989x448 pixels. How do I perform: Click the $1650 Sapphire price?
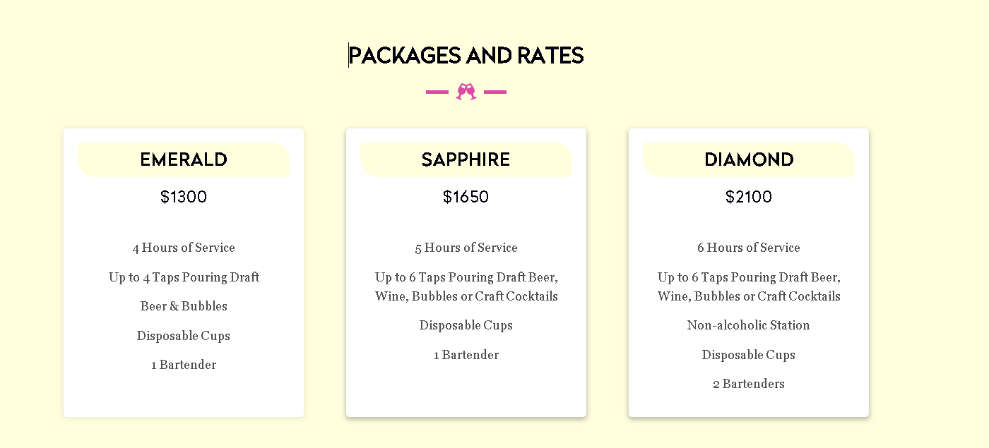point(466,197)
